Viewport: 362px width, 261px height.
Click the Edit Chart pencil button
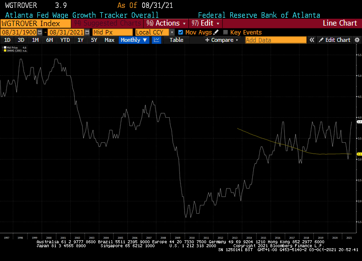pyautogui.click(x=334, y=40)
